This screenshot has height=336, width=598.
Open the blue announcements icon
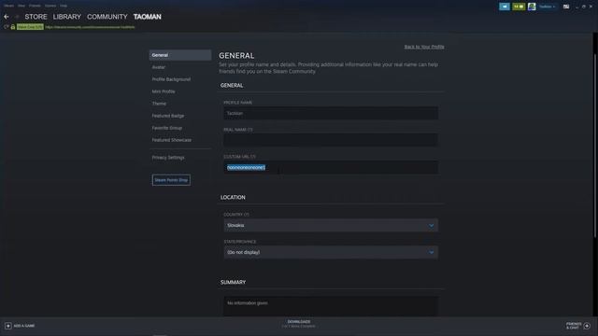pyautogui.click(x=505, y=7)
